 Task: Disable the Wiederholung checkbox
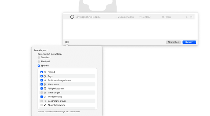[x=41, y=97]
